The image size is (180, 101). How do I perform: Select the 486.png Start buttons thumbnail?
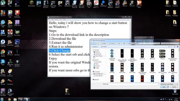163,54
